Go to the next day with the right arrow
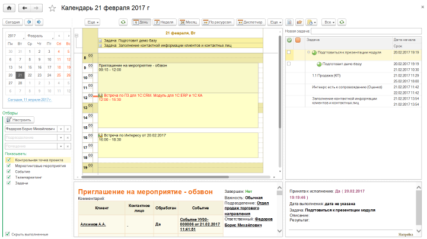This screenshot has width=427, height=239. [39, 22]
